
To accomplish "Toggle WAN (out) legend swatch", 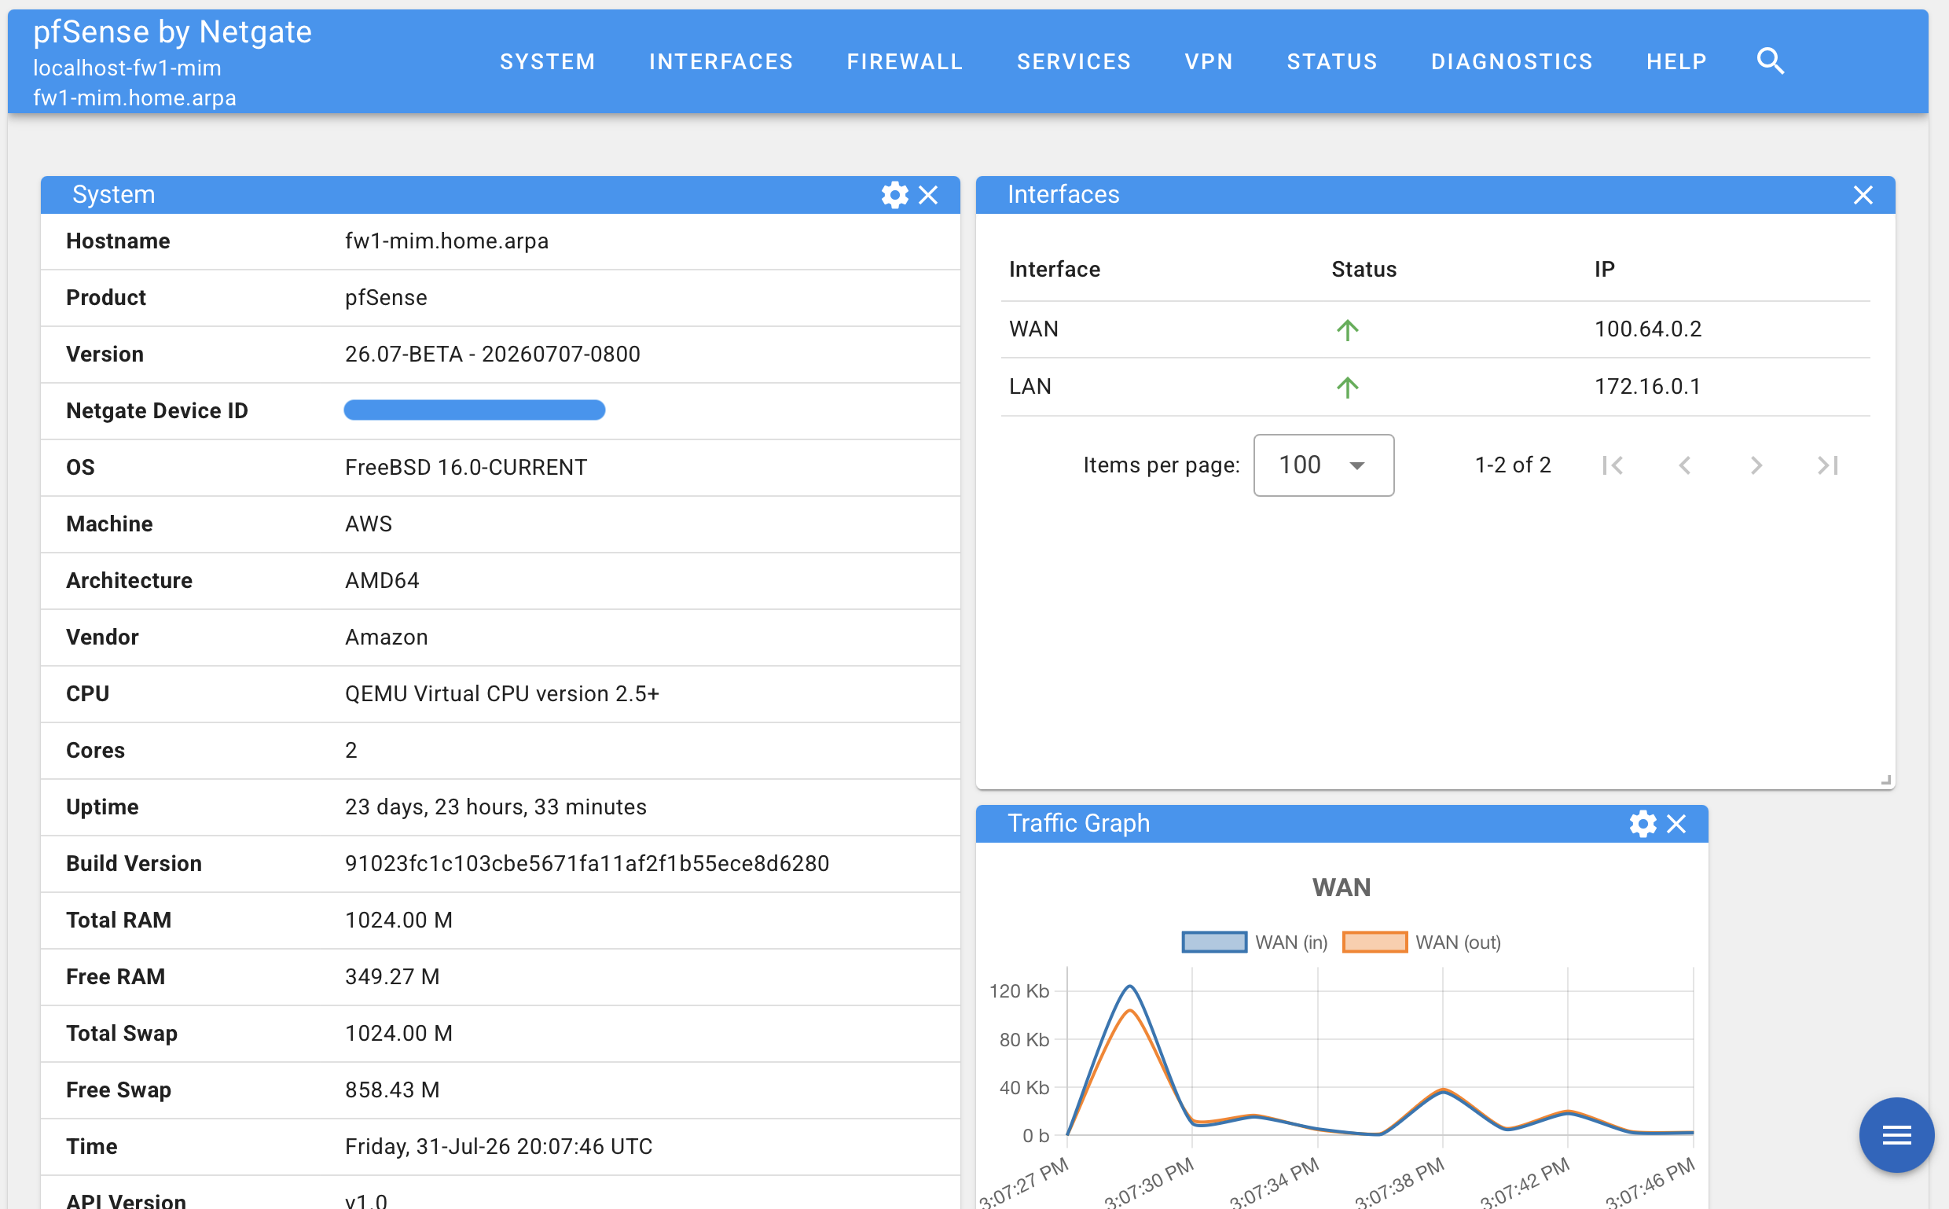I will pyautogui.click(x=1375, y=942).
